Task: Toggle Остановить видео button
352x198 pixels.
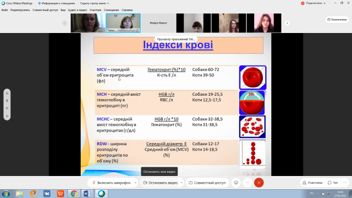Action: tap(160, 183)
